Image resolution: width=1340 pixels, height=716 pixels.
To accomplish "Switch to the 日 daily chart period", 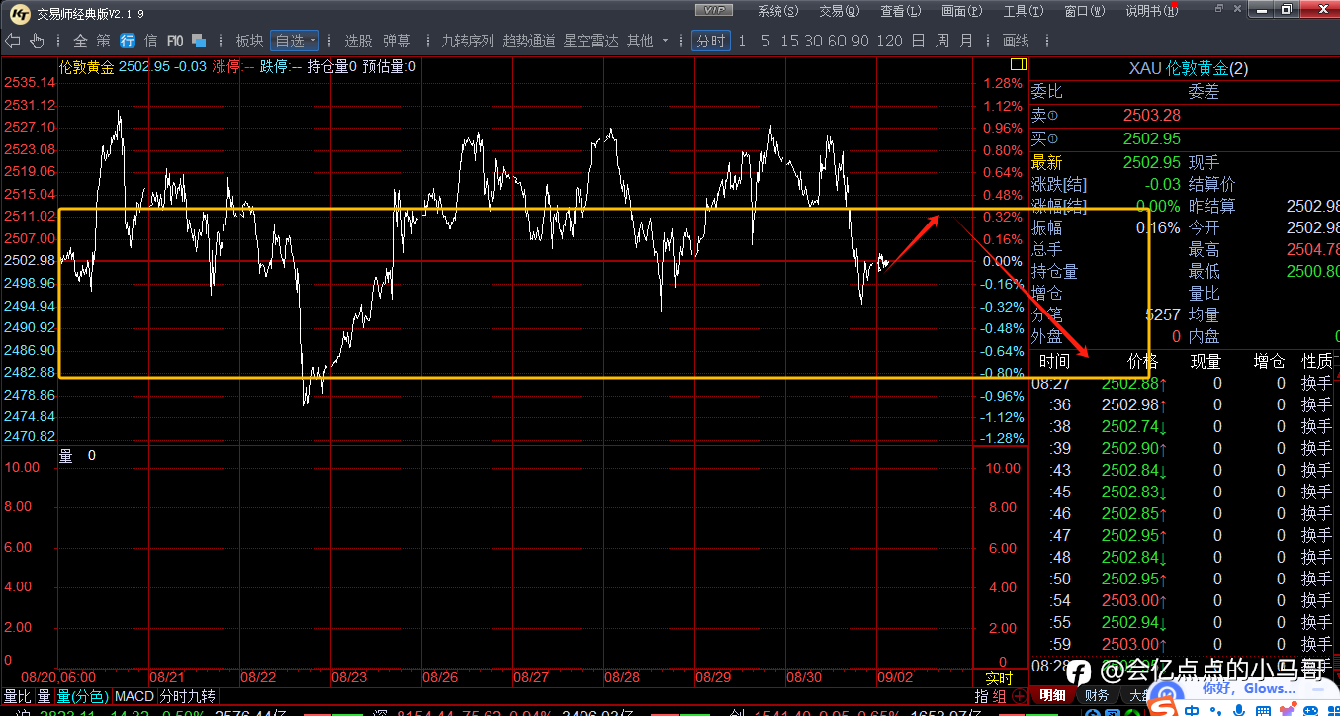I will click(x=918, y=41).
